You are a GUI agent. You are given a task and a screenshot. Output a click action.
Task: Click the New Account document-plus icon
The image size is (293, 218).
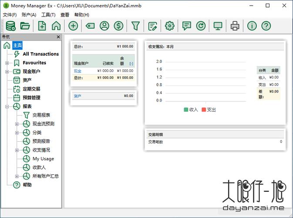coord(42,26)
